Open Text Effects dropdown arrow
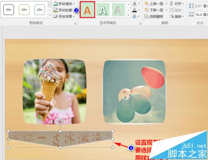This screenshot has height=160, width=208. (139, 17)
